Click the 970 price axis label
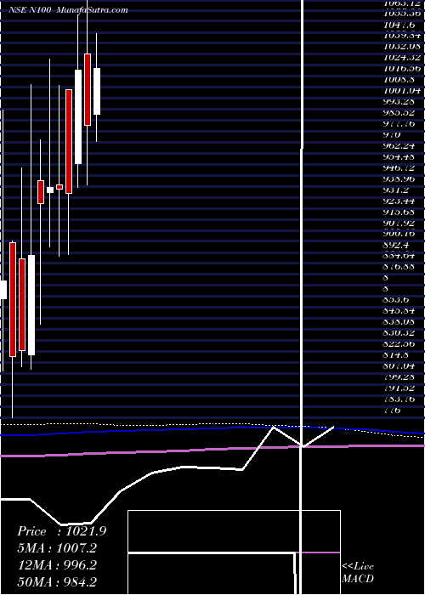This screenshot has width=425, height=595. 393,134
